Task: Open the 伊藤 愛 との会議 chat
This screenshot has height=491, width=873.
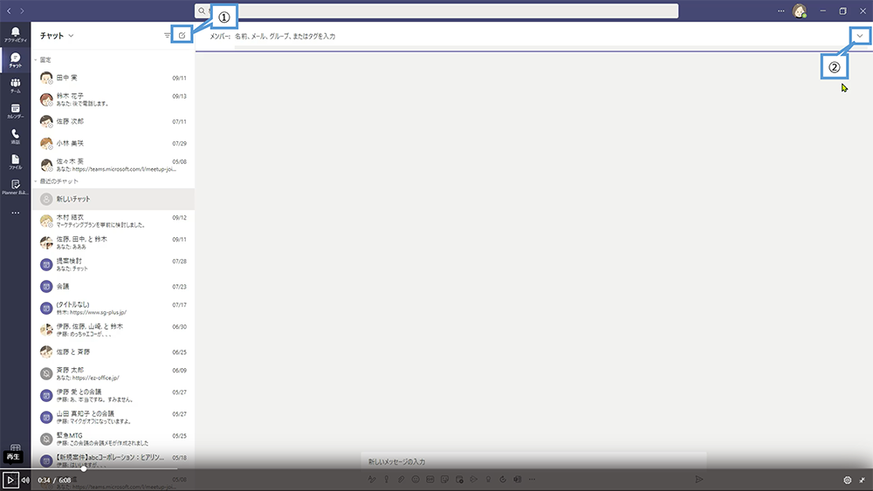Action: (x=113, y=395)
